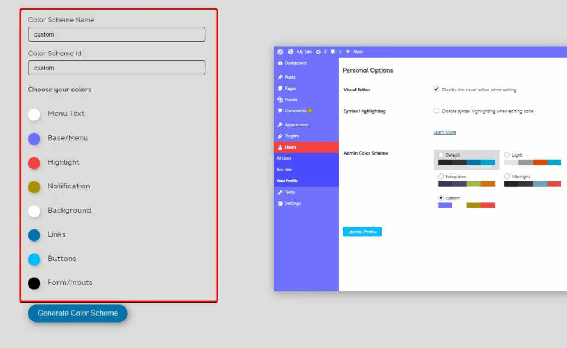
Task: Open the New content dropdown
Action: point(353,52)
